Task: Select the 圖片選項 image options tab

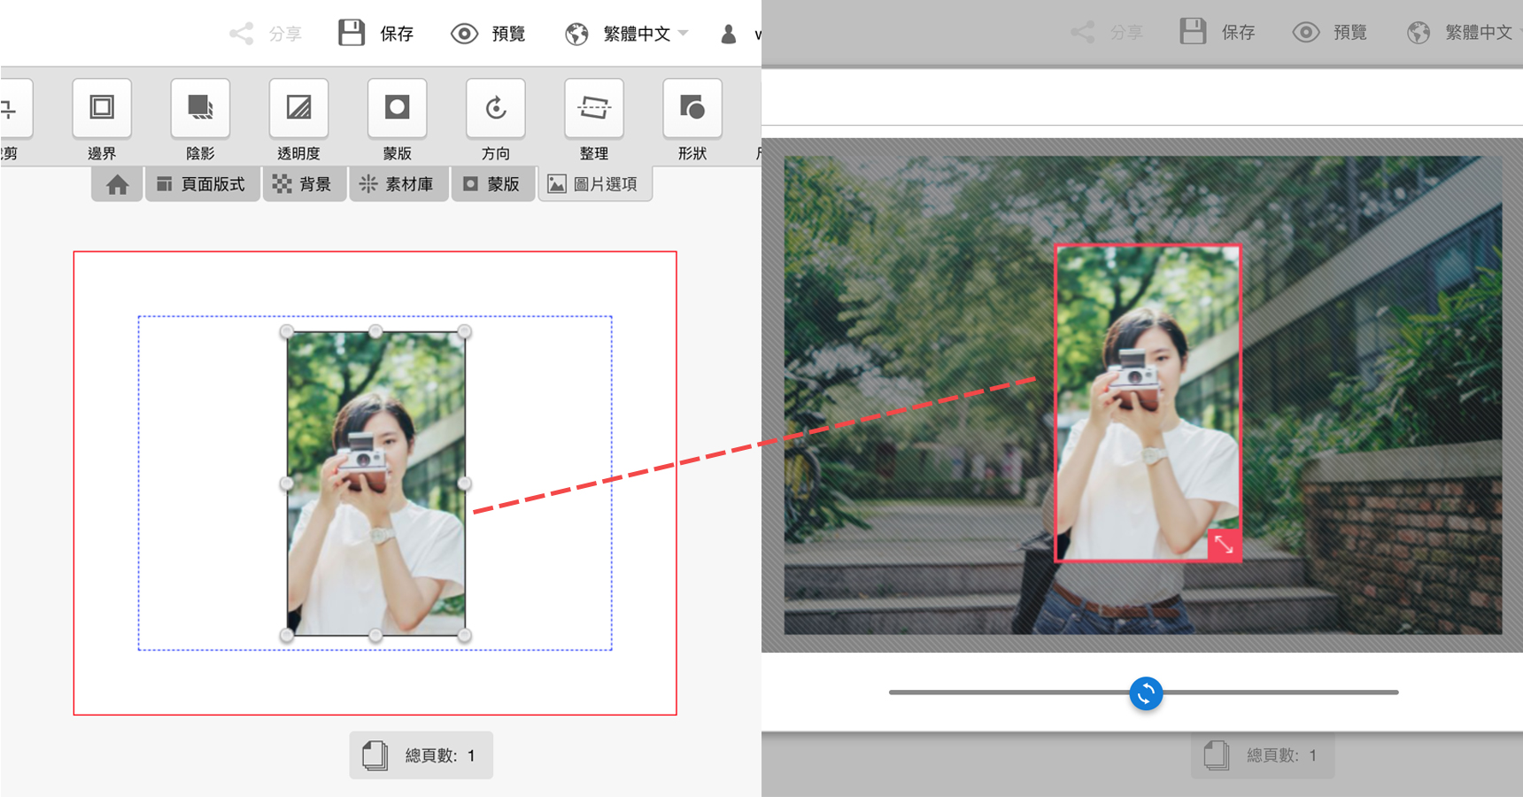Action: click(x=594, y=184)
